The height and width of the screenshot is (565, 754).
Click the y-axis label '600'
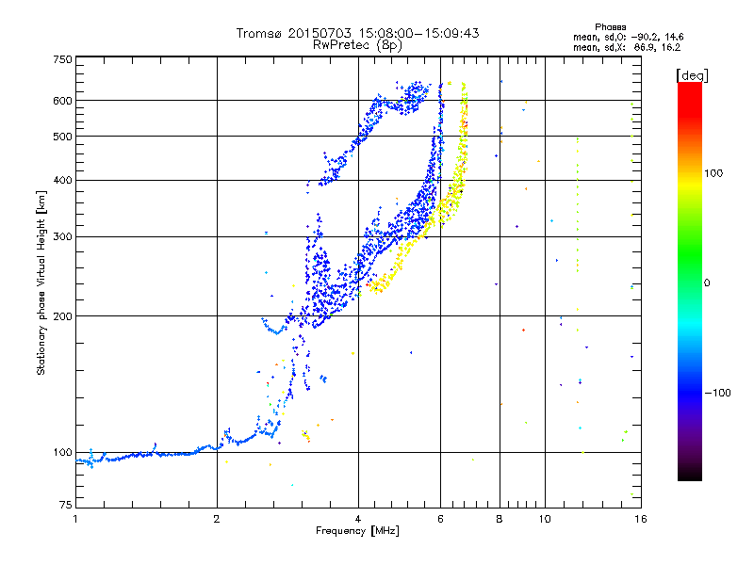tap(62, 101)
